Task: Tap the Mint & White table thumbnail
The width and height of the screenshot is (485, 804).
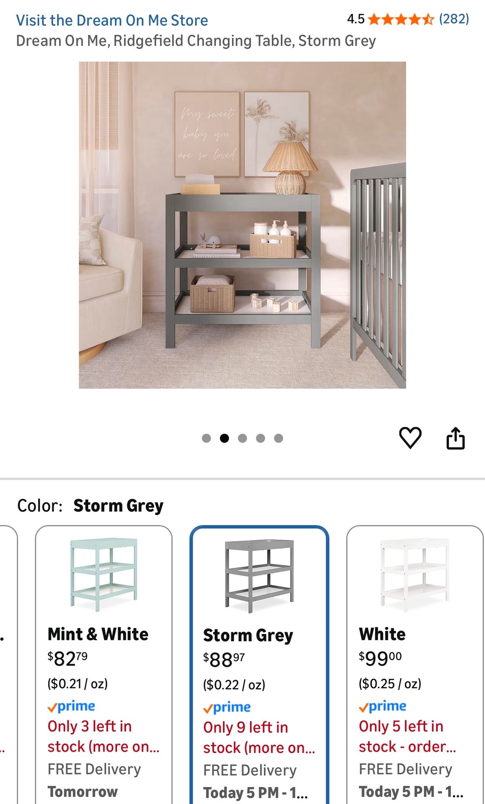Action: [103, 574]
